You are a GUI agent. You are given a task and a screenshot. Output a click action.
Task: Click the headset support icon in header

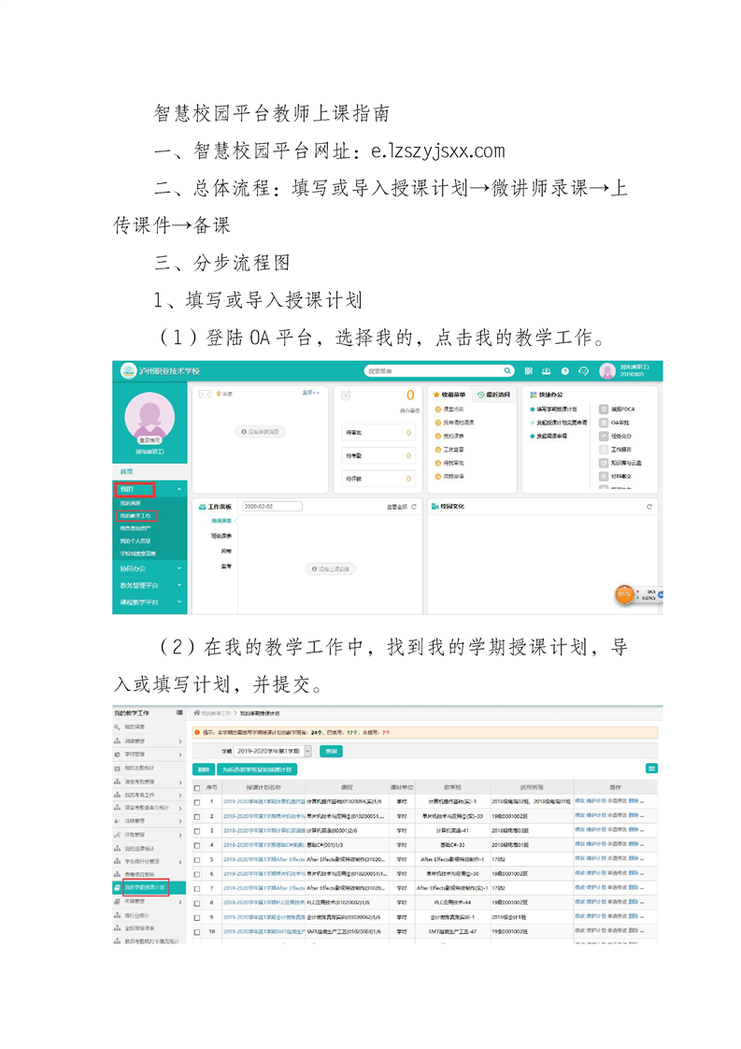coord(584,370)
